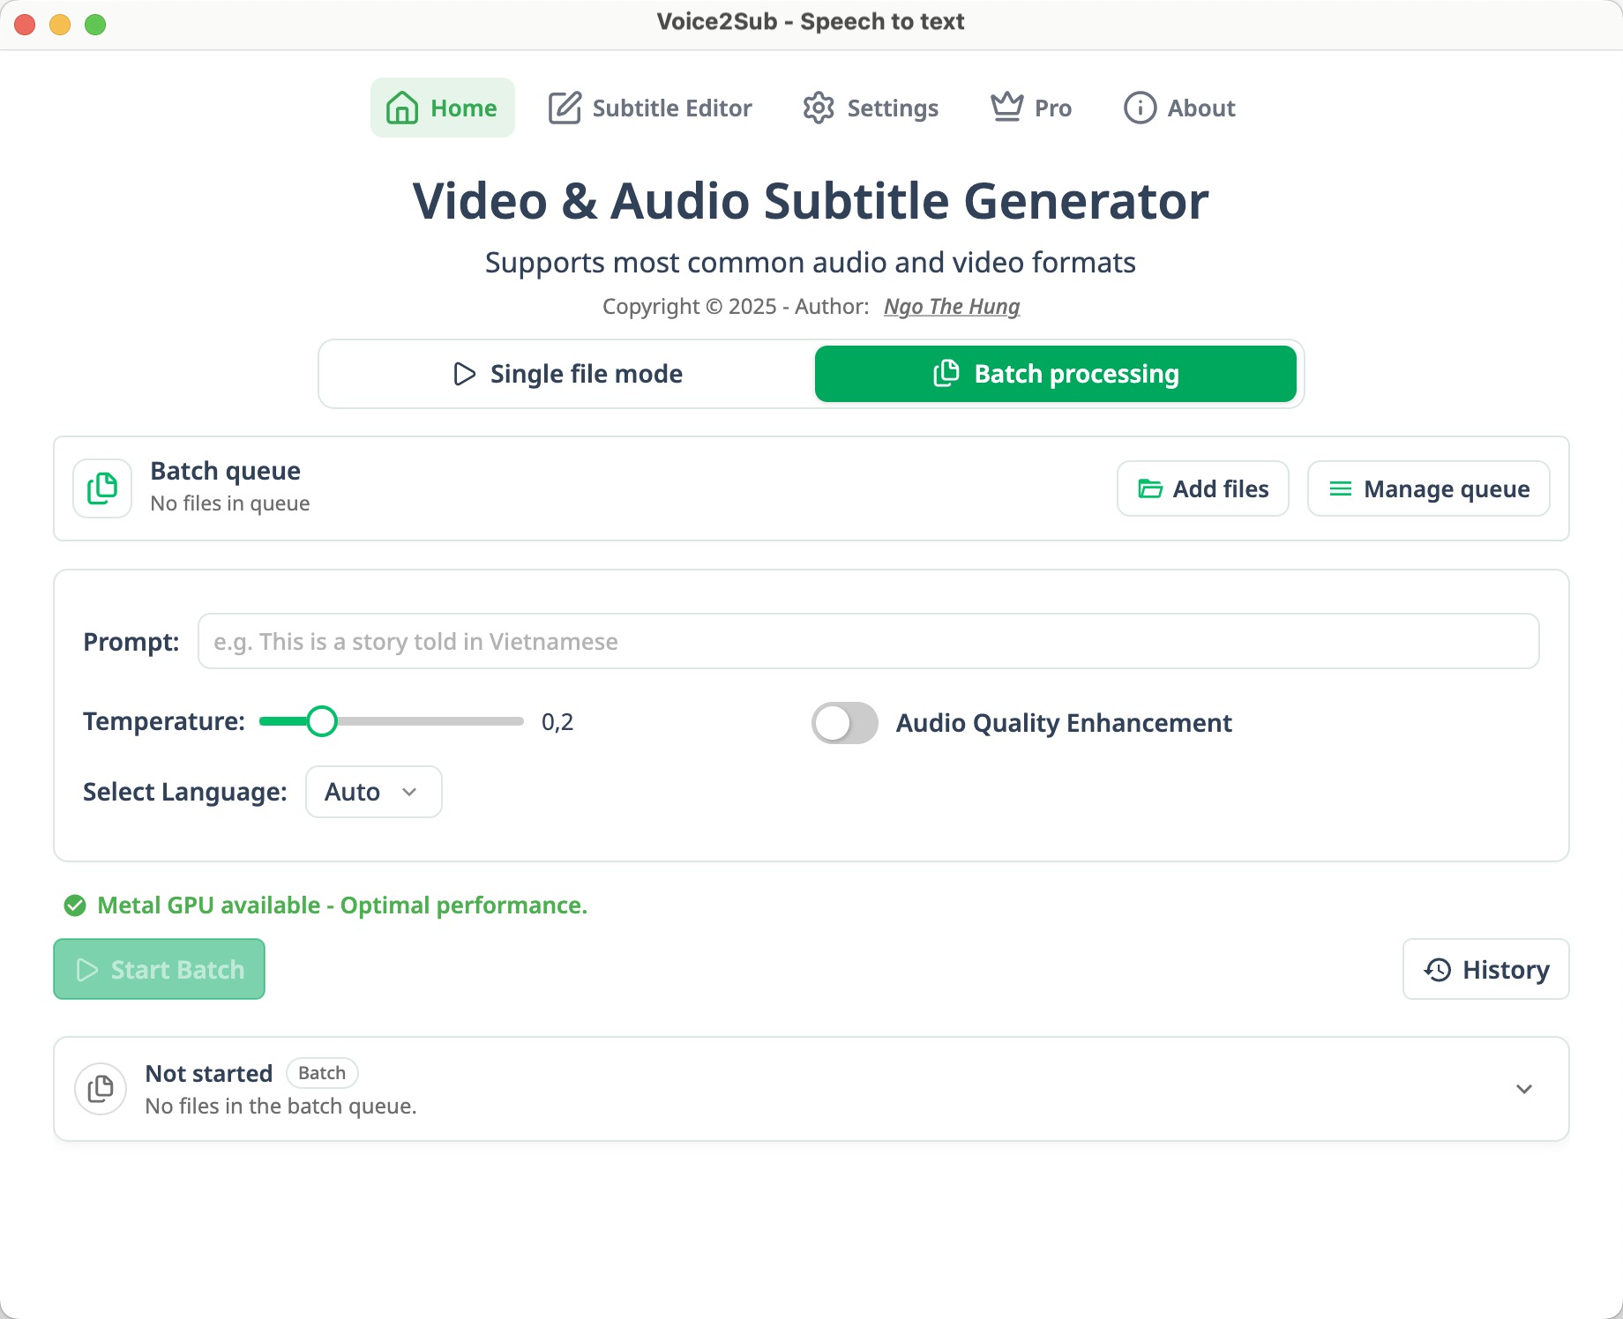This screenshot has width=1623, height=1319.
Task: Open the About tab
Action: pyautogui.click(x=1179, y=108)
